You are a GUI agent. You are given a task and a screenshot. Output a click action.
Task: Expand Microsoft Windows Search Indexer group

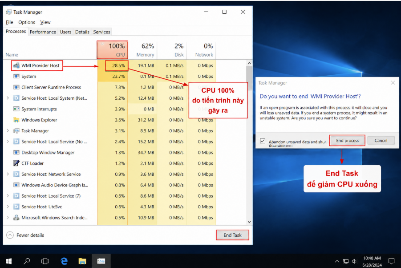tap(8, 218)
